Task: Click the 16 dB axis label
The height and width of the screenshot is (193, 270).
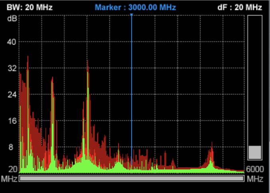Action: [x=12, y=121]
